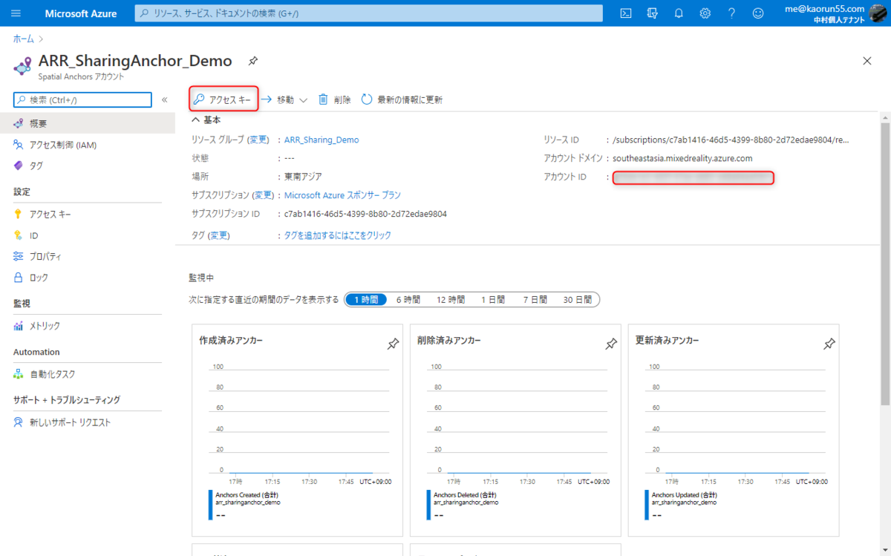The width and height of the screenshot is (891, 556).
Task: Click the 削除 toolbar button
Action: [x=335, y=99]
